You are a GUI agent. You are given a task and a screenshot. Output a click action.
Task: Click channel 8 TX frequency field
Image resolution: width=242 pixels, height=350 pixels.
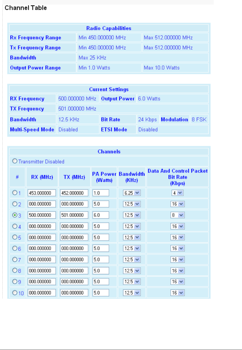pyautogui.click(x=74, y=271)
